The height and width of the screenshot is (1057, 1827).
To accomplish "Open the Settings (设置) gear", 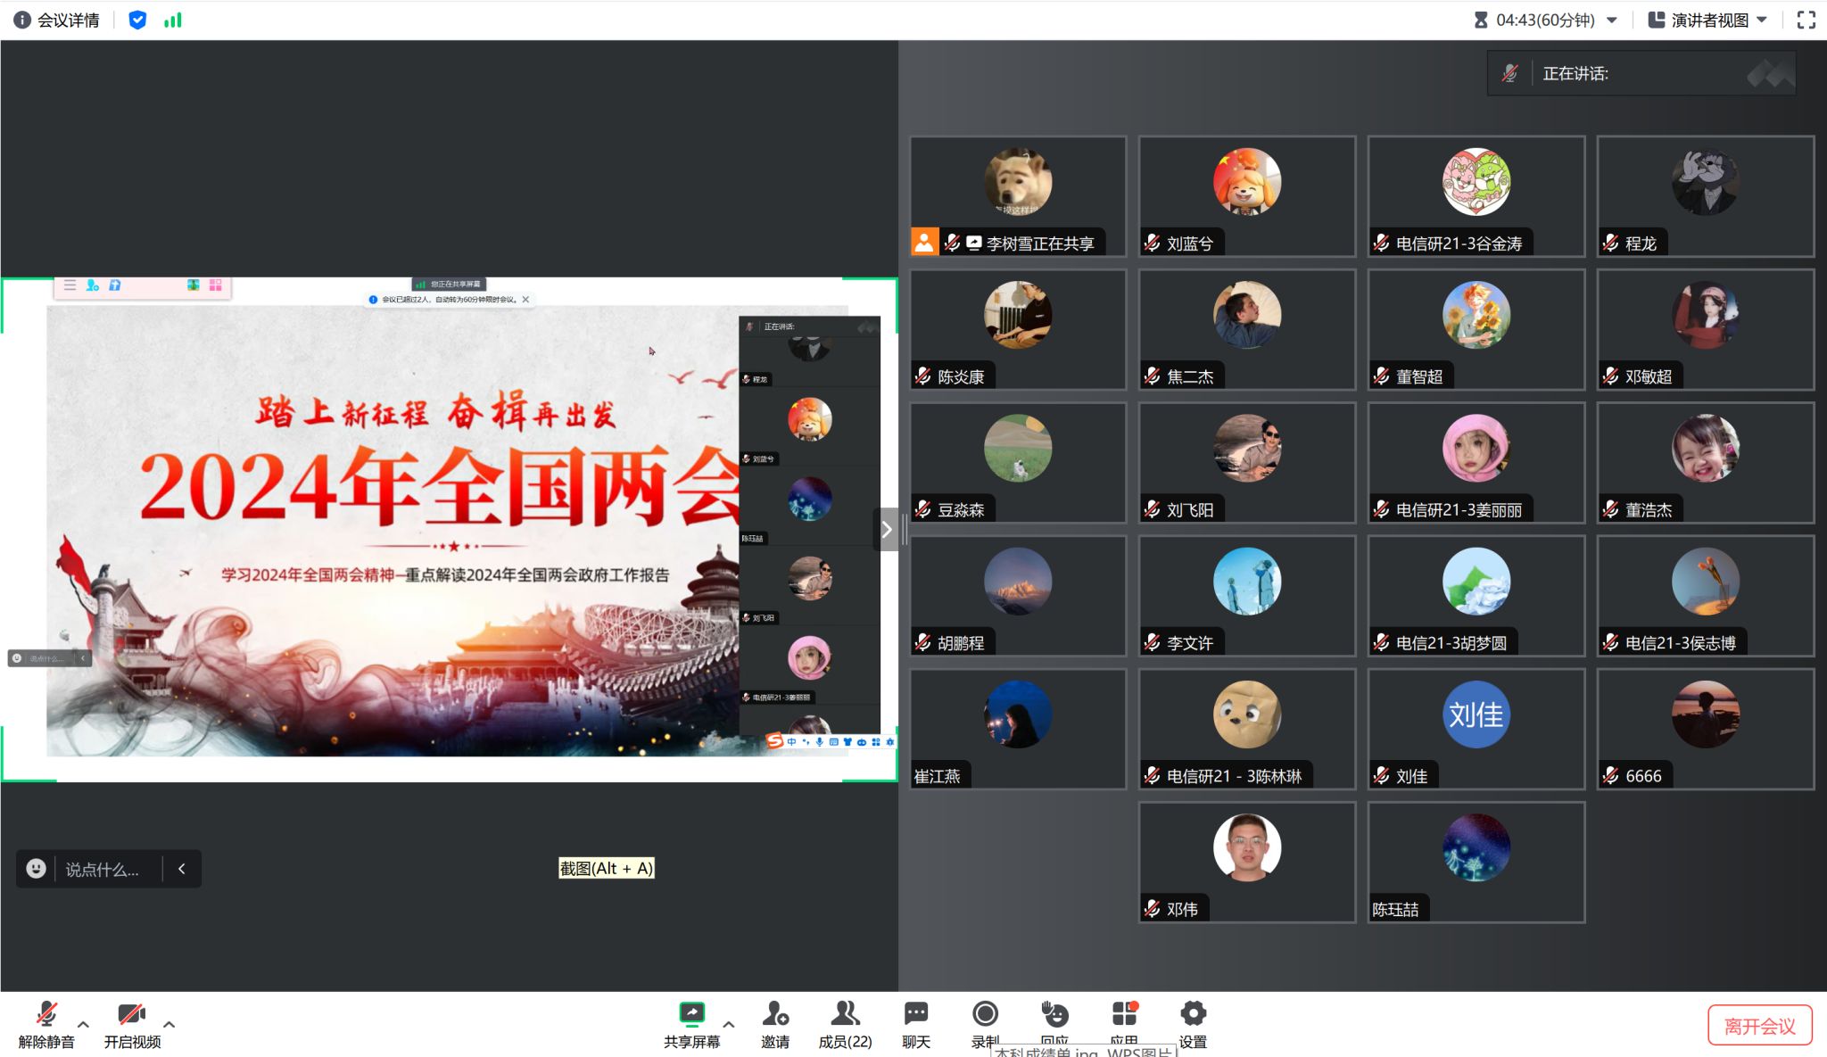I will [1193, 1015].
